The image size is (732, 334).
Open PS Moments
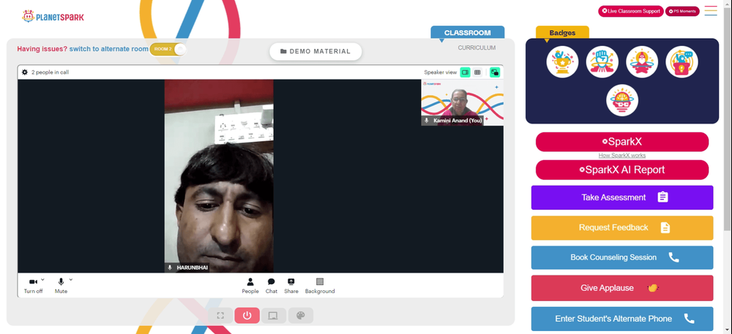682,11
